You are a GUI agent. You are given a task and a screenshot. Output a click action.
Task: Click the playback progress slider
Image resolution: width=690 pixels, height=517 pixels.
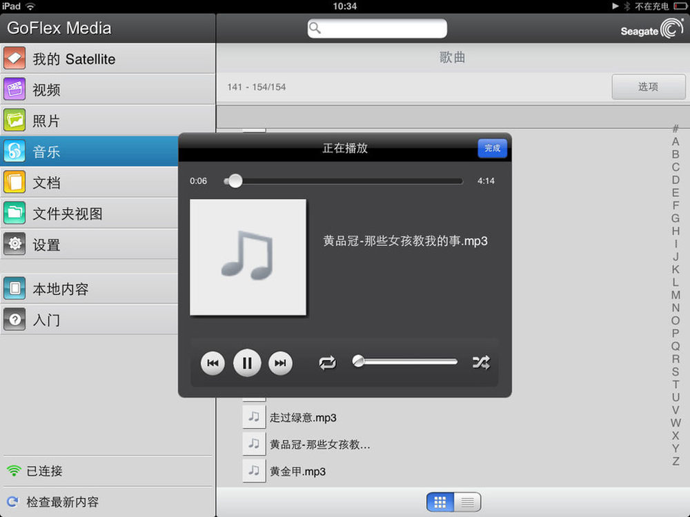(344, 181)
